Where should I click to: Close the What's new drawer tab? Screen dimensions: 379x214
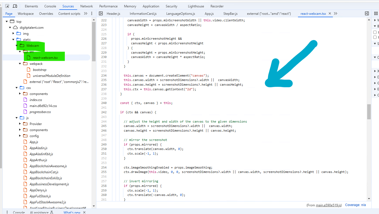click(84, 212)
